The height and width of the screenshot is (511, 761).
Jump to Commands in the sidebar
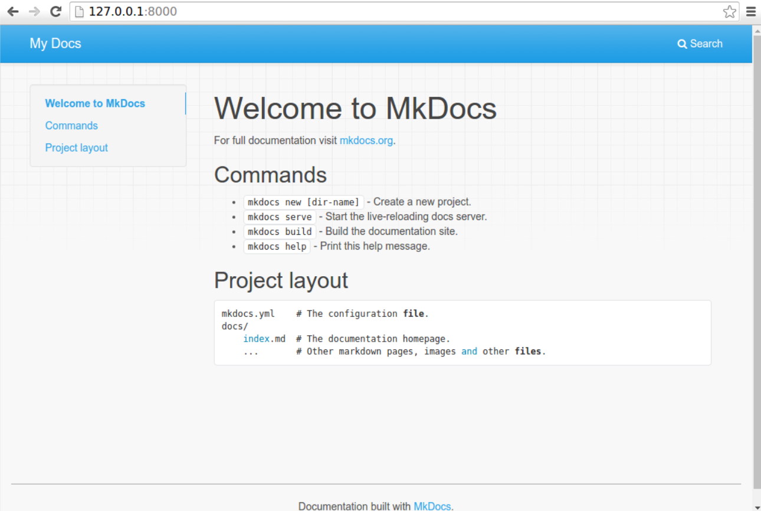click(x=71, y=126)
